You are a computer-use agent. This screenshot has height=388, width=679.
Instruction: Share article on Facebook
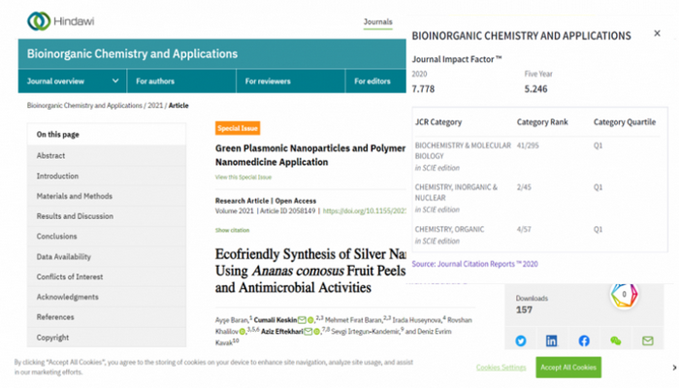pyautogui.click(x=584, y=341)
